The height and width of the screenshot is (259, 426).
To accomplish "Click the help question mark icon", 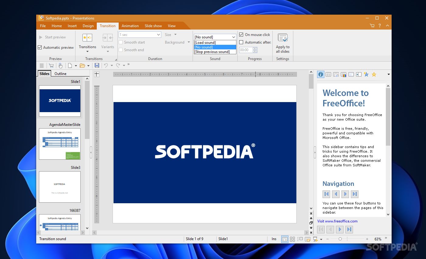I will coord(380,26).
